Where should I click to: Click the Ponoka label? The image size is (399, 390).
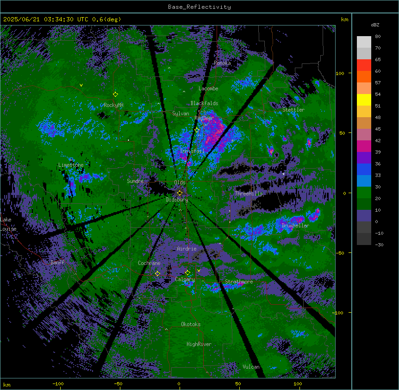222,63
